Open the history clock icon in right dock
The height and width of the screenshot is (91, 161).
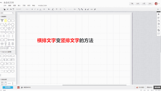(x=158, y=31)
